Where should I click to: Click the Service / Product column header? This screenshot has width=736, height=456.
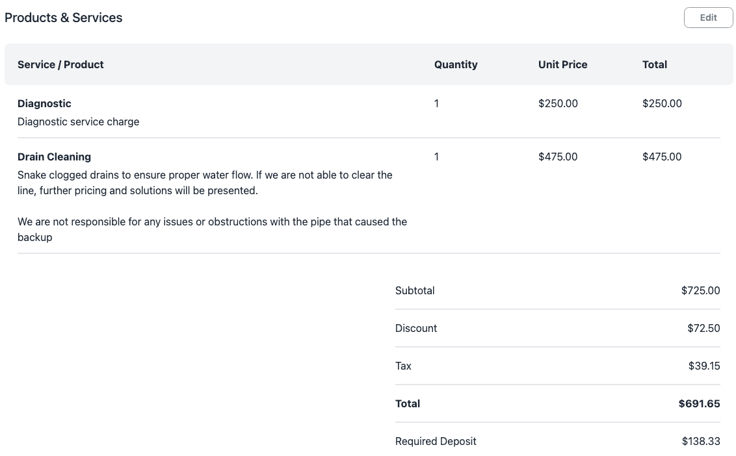point(60,64)
